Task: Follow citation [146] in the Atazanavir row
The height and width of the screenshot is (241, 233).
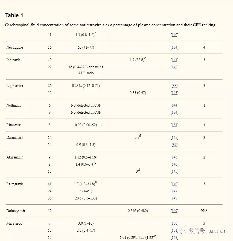Action: point(174,157)
